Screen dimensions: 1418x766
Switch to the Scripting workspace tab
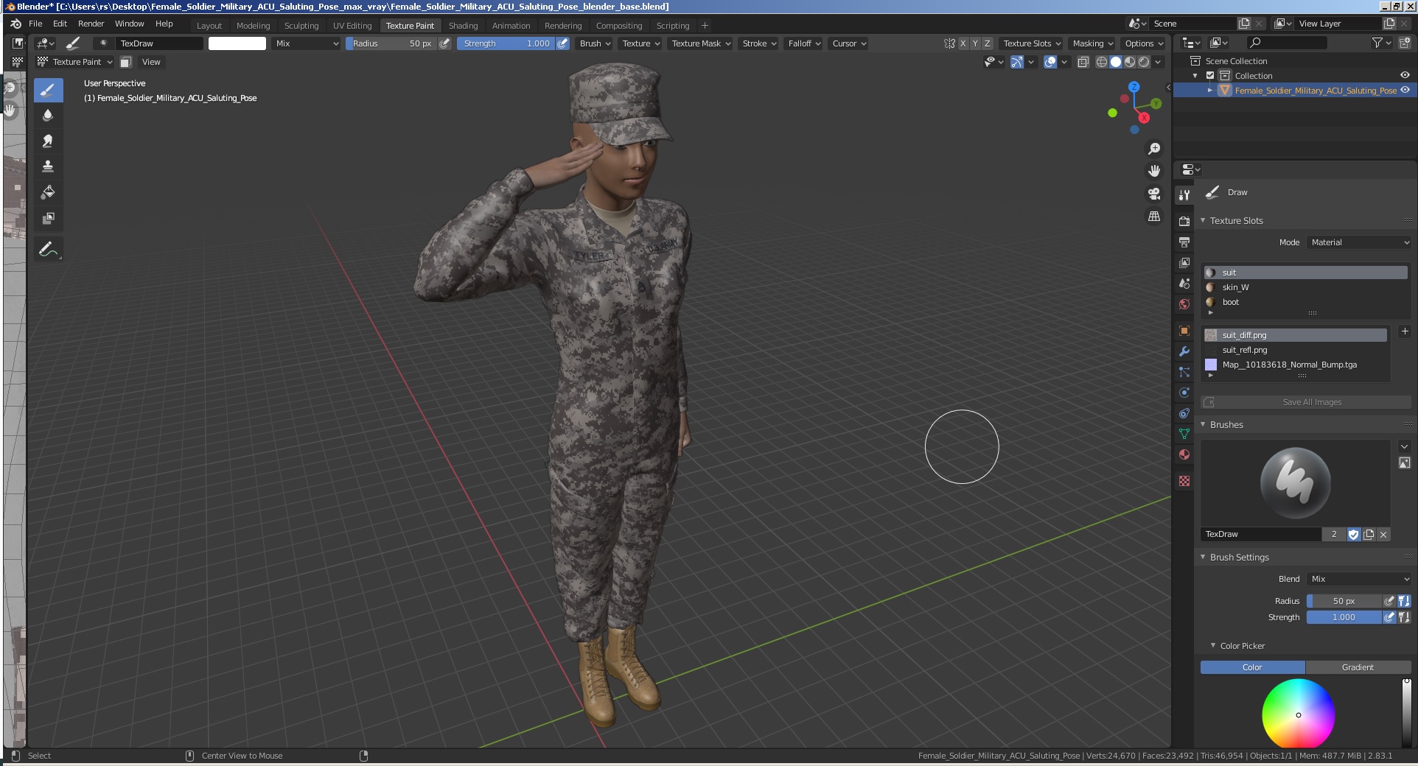(673, 26)
